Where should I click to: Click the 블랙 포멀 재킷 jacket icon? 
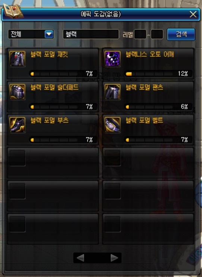click(x=17, y=59)
